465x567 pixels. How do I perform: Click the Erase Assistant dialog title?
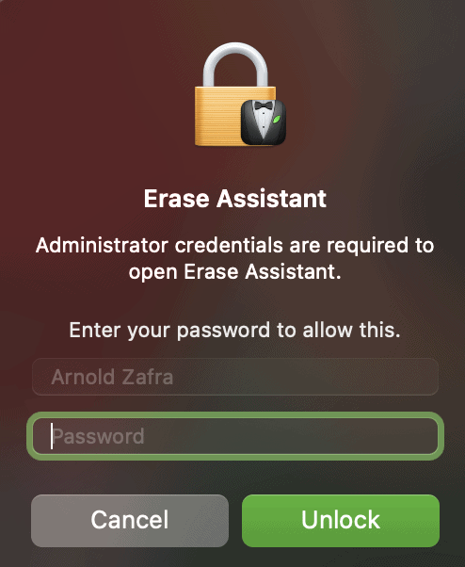click(x=235, y=199)
